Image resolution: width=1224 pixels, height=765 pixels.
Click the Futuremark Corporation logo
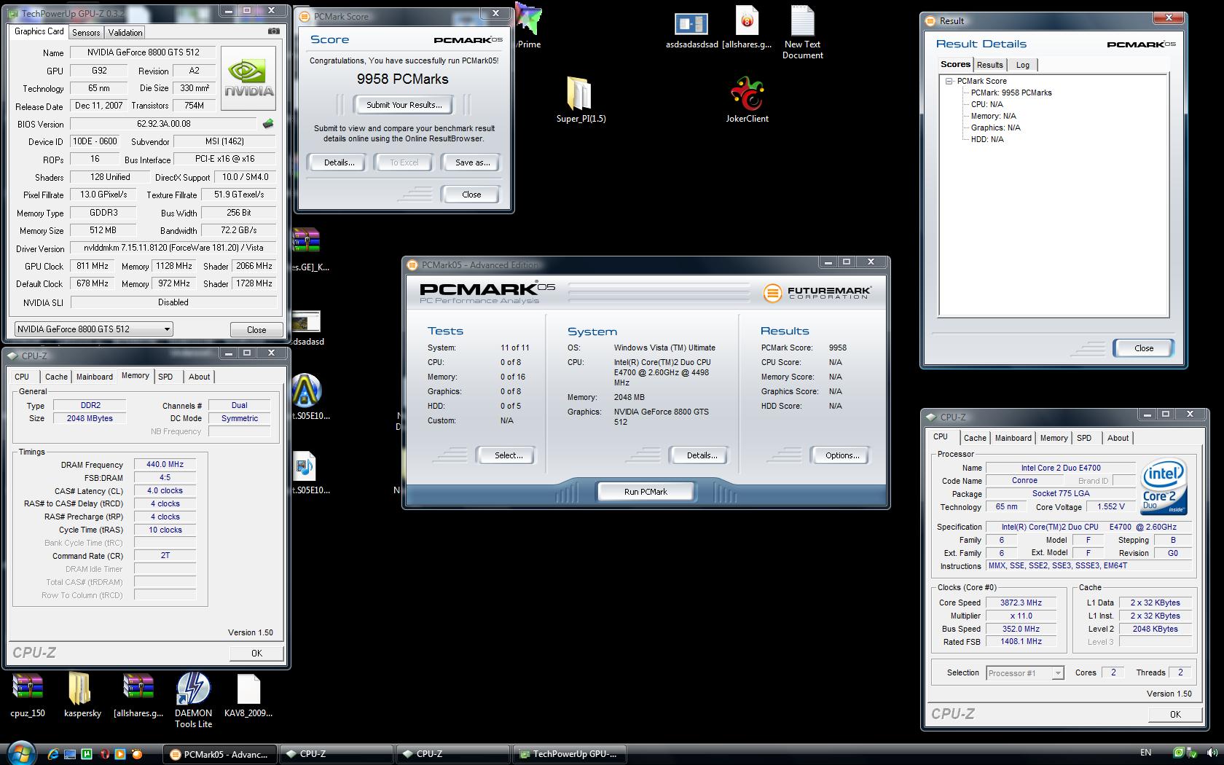(817, 293)
